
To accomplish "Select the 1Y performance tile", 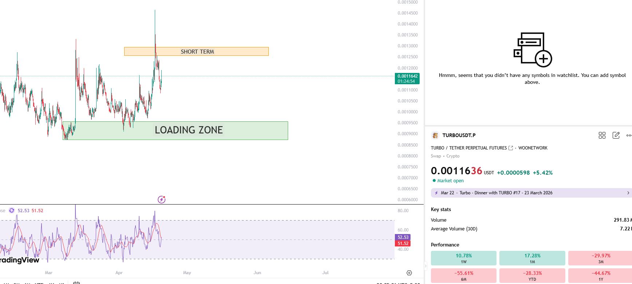I will point(600,276).
